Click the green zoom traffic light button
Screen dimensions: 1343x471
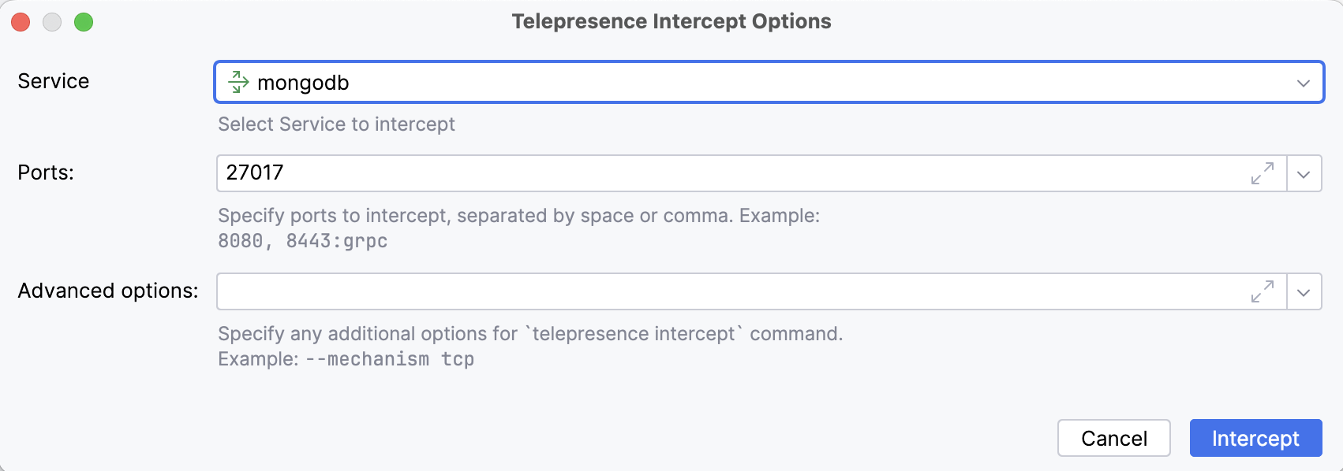85,22
